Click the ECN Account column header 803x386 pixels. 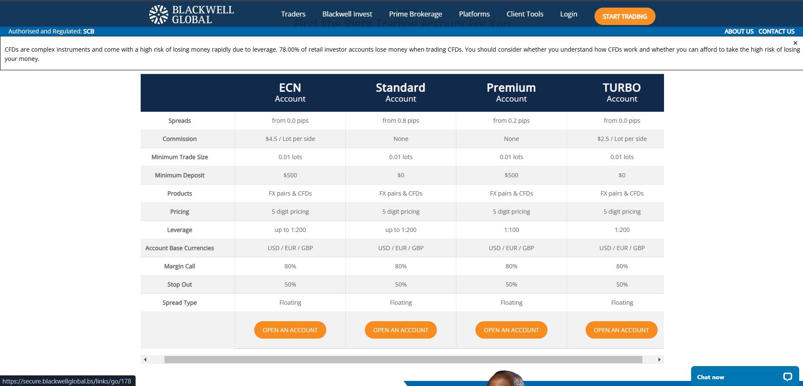[x=290, y=93]
